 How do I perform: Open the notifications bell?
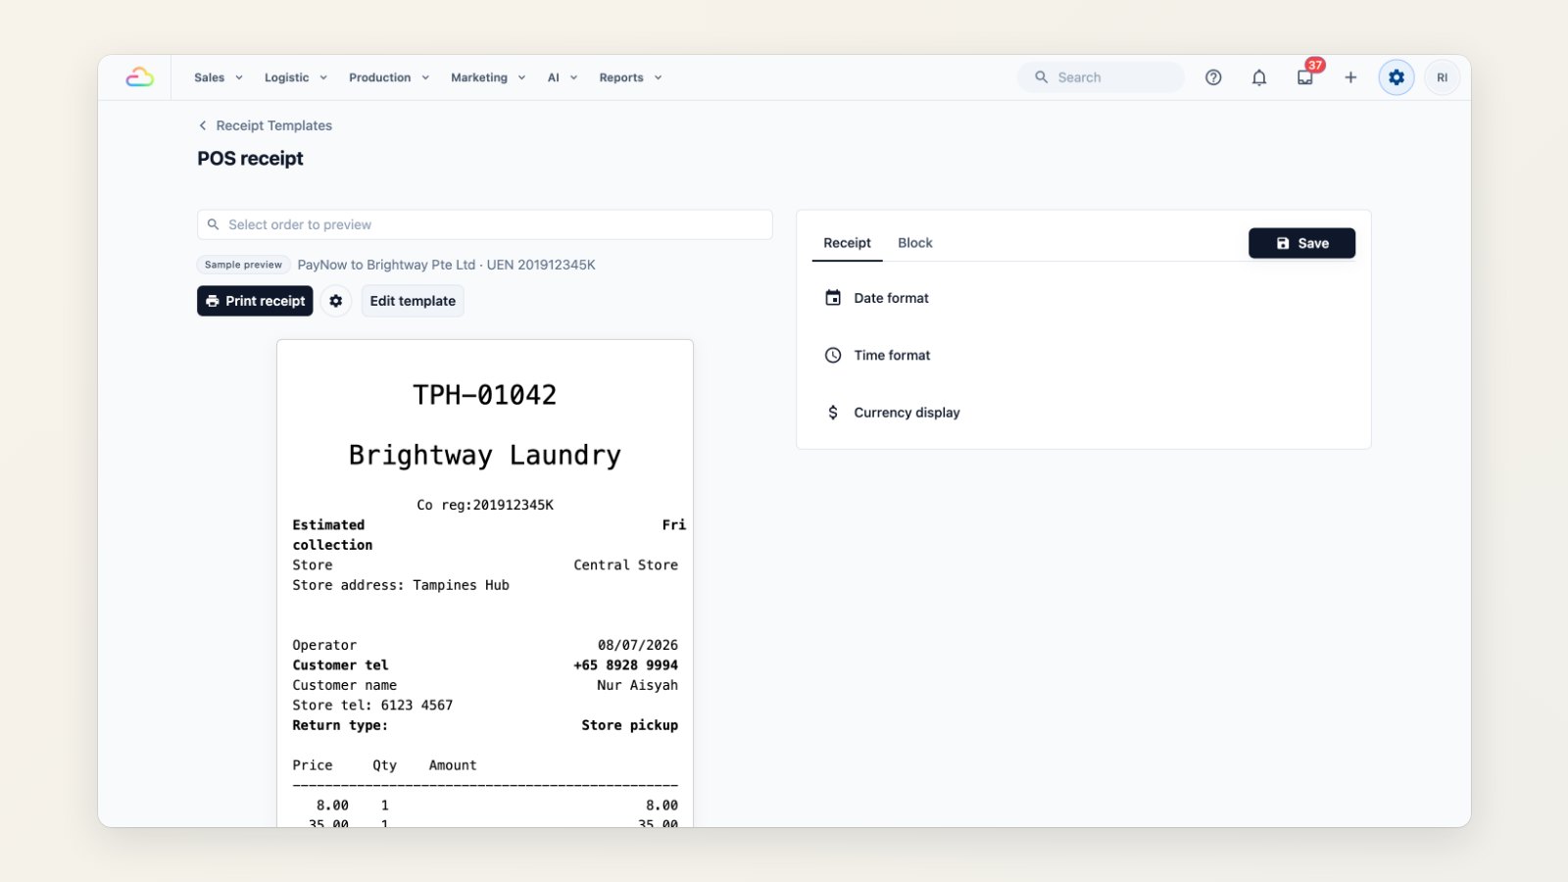click(1259, 77)
